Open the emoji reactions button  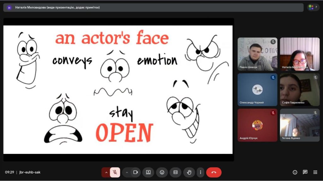162,172
